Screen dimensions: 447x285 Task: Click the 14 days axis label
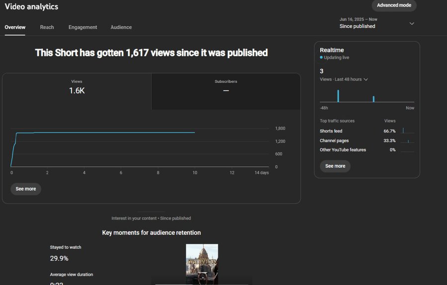[x=261, y=173]
